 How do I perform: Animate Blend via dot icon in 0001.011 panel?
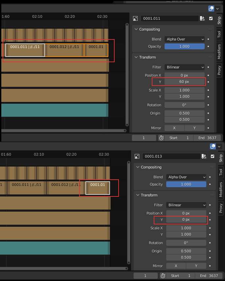tap(208, 39)
